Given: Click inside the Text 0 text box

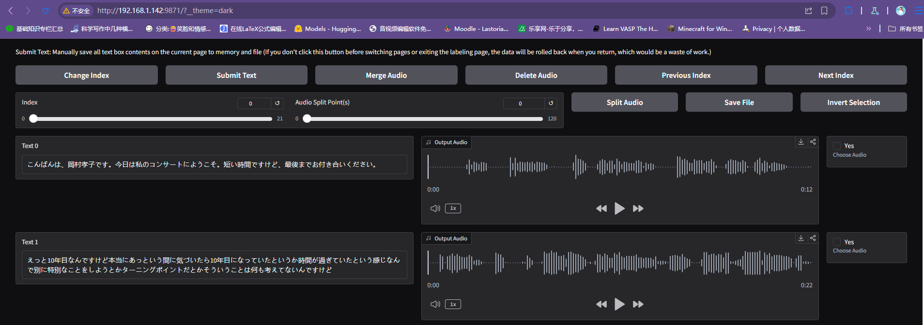Looking at the screenshot, I should 215,164.
